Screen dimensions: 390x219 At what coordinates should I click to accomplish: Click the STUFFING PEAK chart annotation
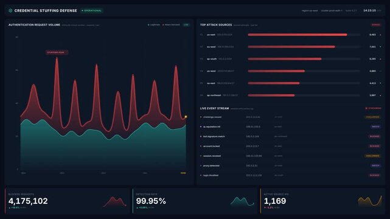point(57,52)
